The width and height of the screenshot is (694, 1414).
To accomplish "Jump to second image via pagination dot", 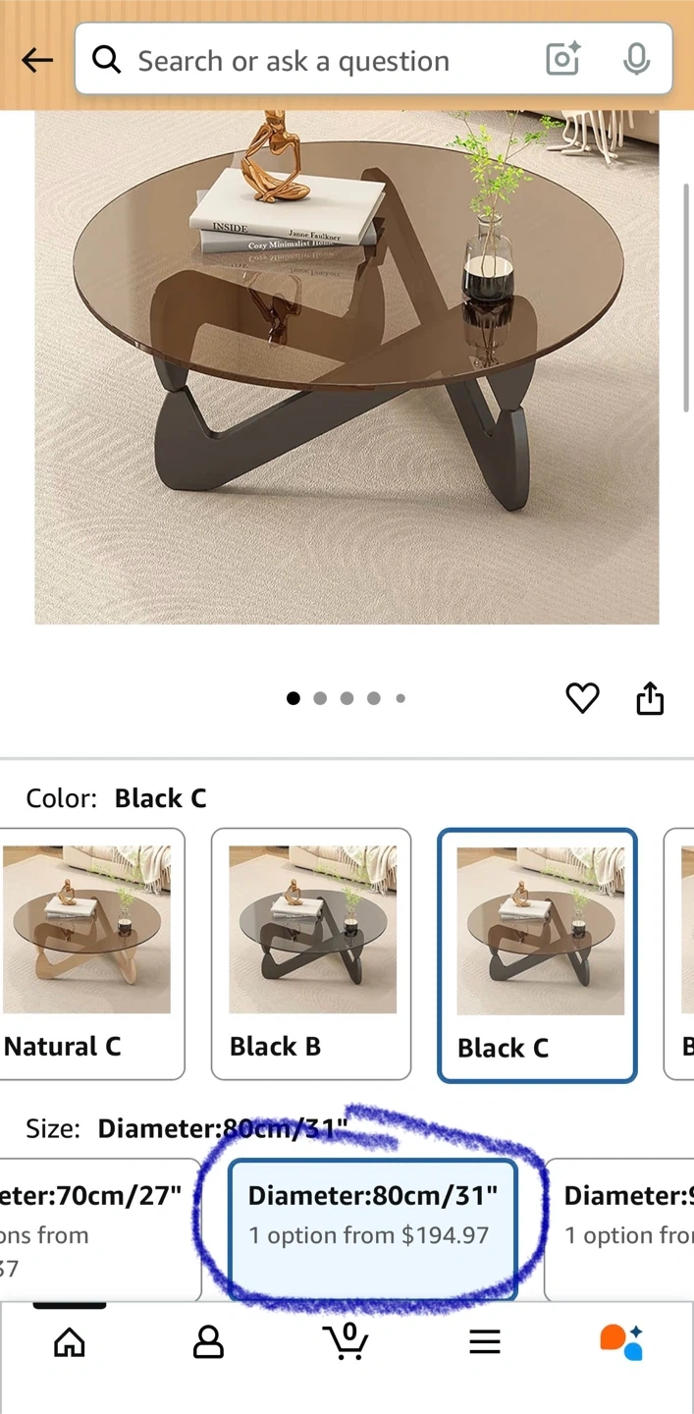I will tap(320, 698).
